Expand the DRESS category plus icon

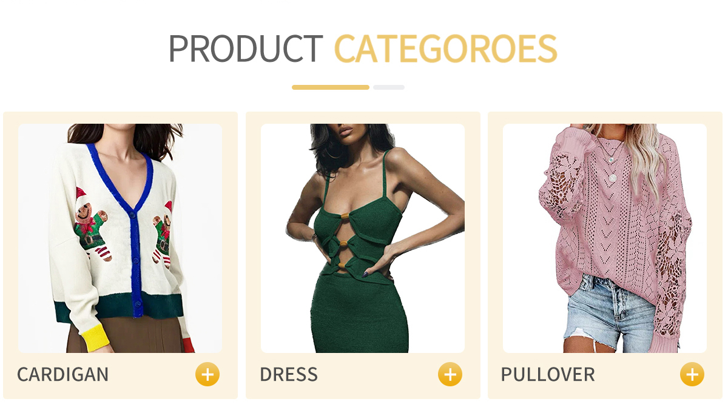click(450, 374)
